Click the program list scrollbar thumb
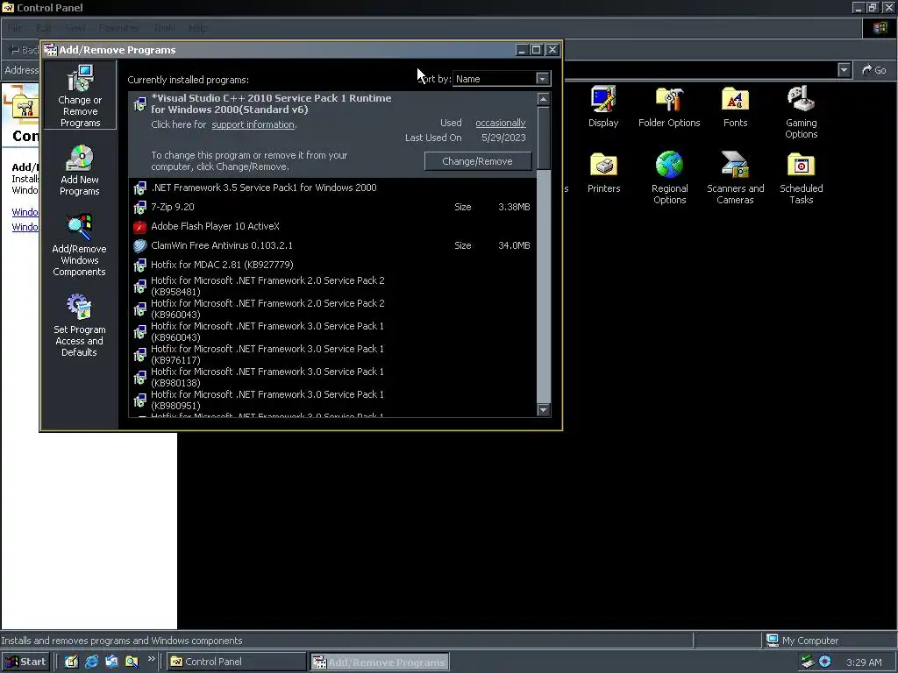This screenshot has width=898, height=673. 544,138
